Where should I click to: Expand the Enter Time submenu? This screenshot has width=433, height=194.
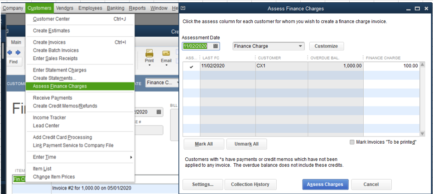click(x=131, y=157)
